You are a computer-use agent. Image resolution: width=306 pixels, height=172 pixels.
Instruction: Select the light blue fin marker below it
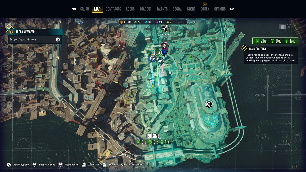160,61
